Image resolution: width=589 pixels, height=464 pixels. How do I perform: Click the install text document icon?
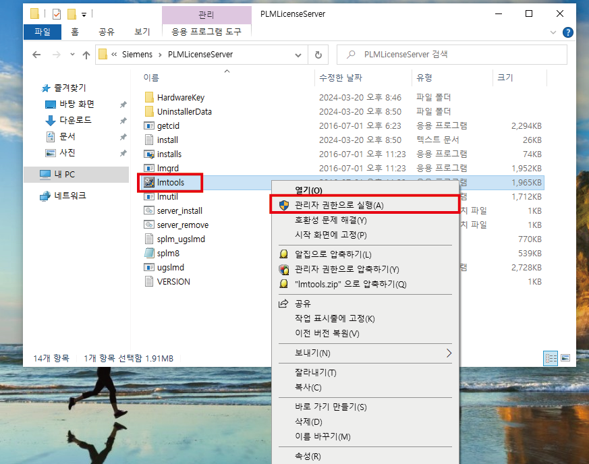[149, 140]
